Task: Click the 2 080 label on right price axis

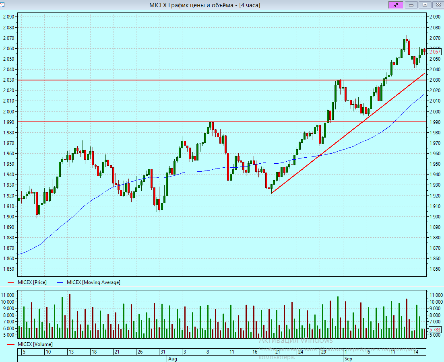Action: (435, 27)
